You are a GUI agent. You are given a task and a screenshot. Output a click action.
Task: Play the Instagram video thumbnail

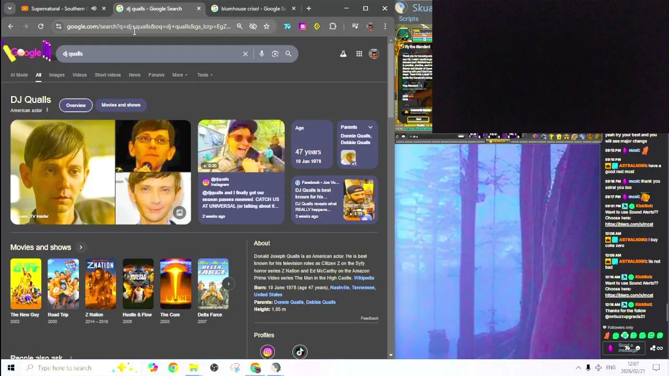(x=241, y=146)
